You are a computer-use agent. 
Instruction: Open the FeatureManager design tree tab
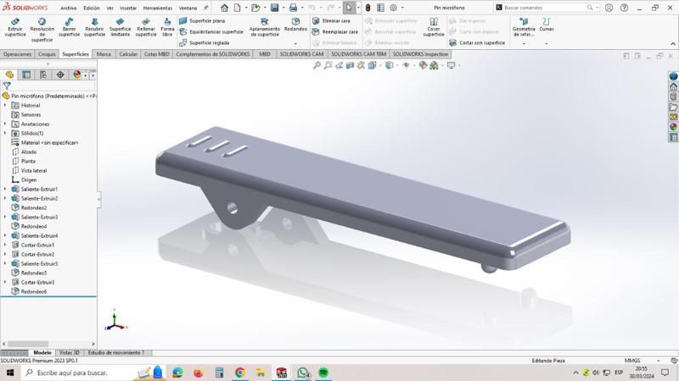[x=9, y=75]
